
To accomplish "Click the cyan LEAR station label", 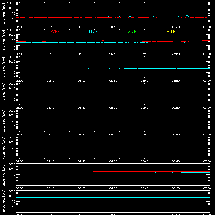I will 93,31.
